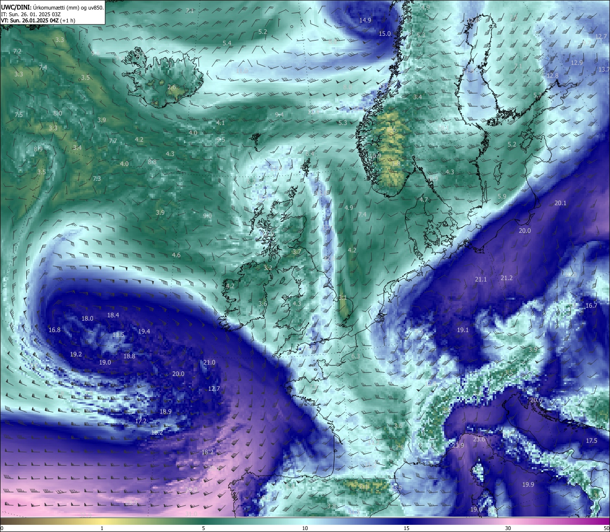Click the 9.5 value on the map

pyautogui.click(x=221, y=140)
